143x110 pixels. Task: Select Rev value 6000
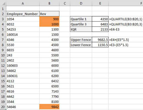coord(49,65)
